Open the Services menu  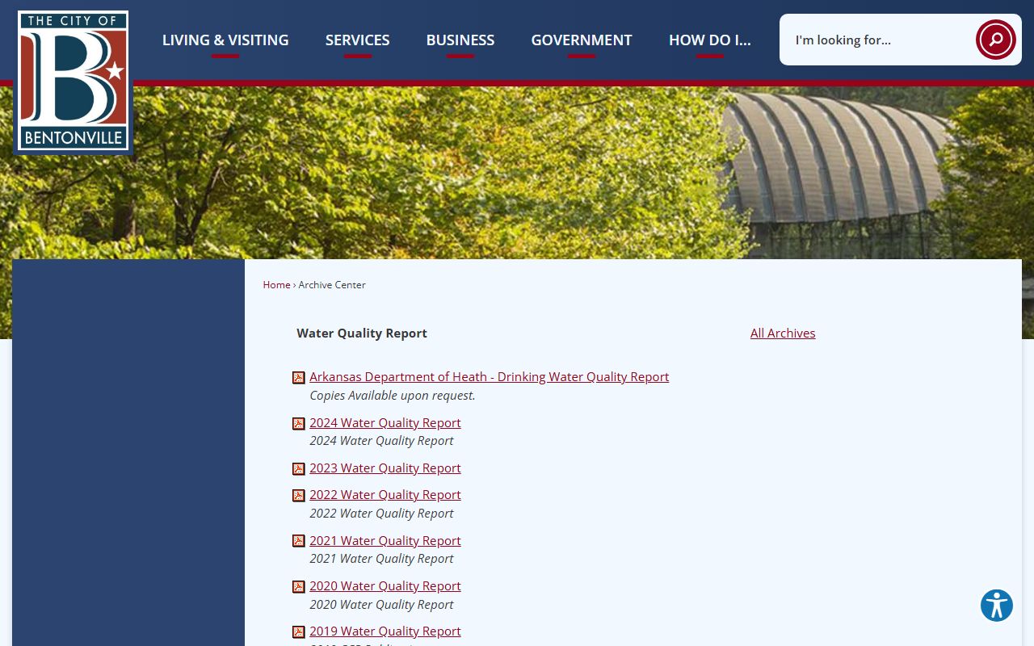click(x=358, y=40)
